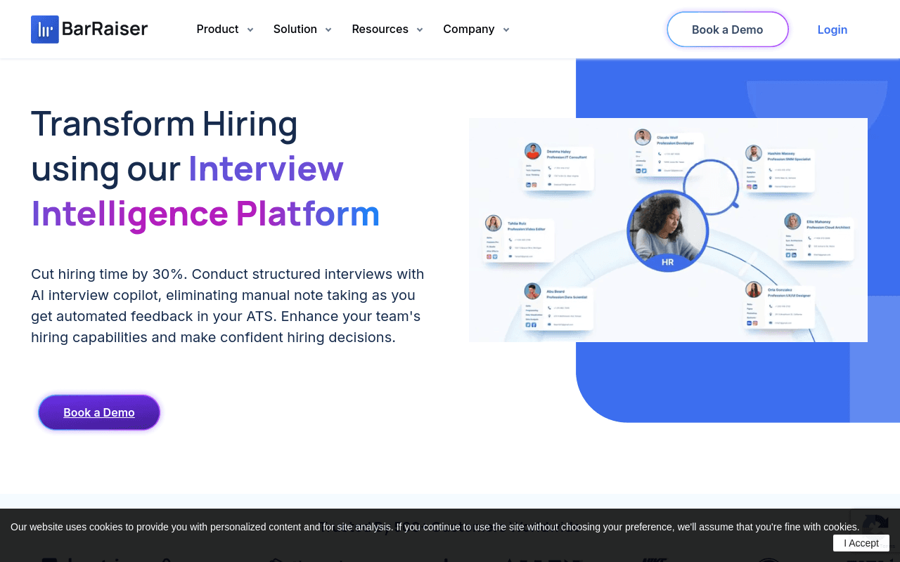Viewport: 900px width, 562px height.
Task: Click the magnifying glass graphic in hero image
Action: coord(712,184)
